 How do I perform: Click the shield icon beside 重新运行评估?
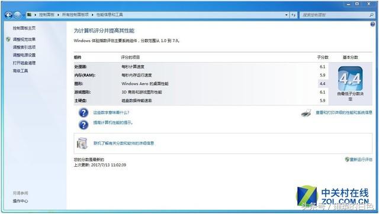347,160
